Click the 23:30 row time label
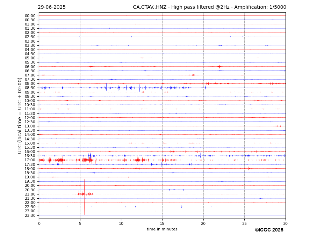 (x=30, y=215)
